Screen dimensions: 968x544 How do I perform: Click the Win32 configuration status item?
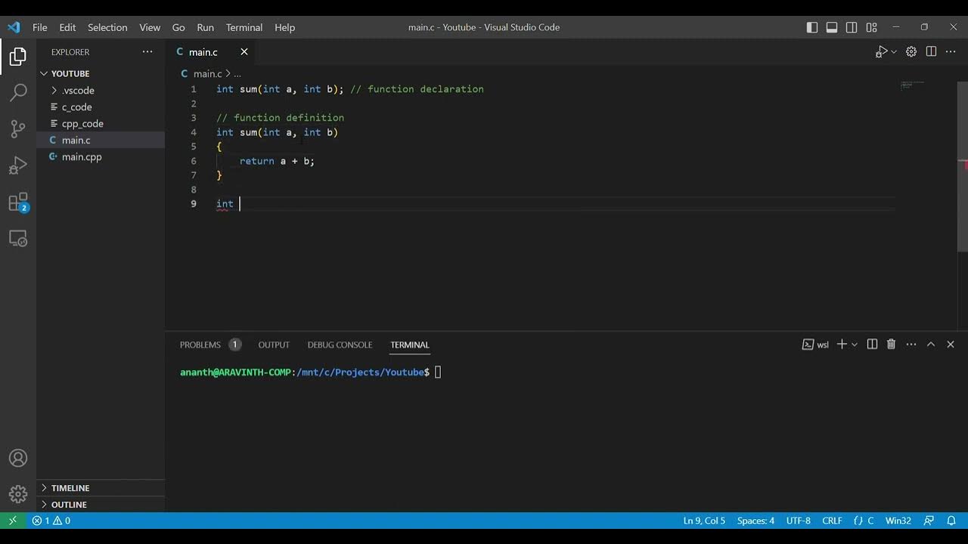pos(898,521)
